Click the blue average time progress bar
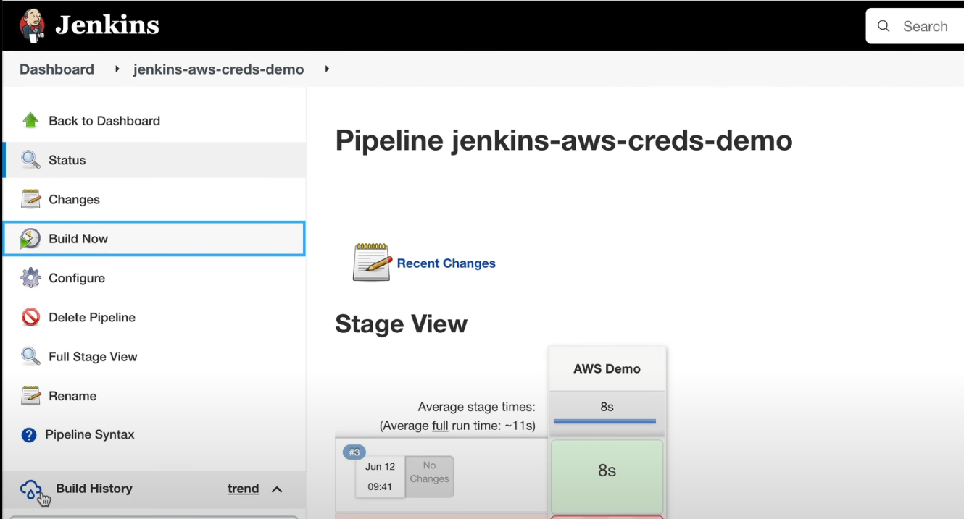Image resolution: width=964 pixels, height=519 pixels. (604, 421)
